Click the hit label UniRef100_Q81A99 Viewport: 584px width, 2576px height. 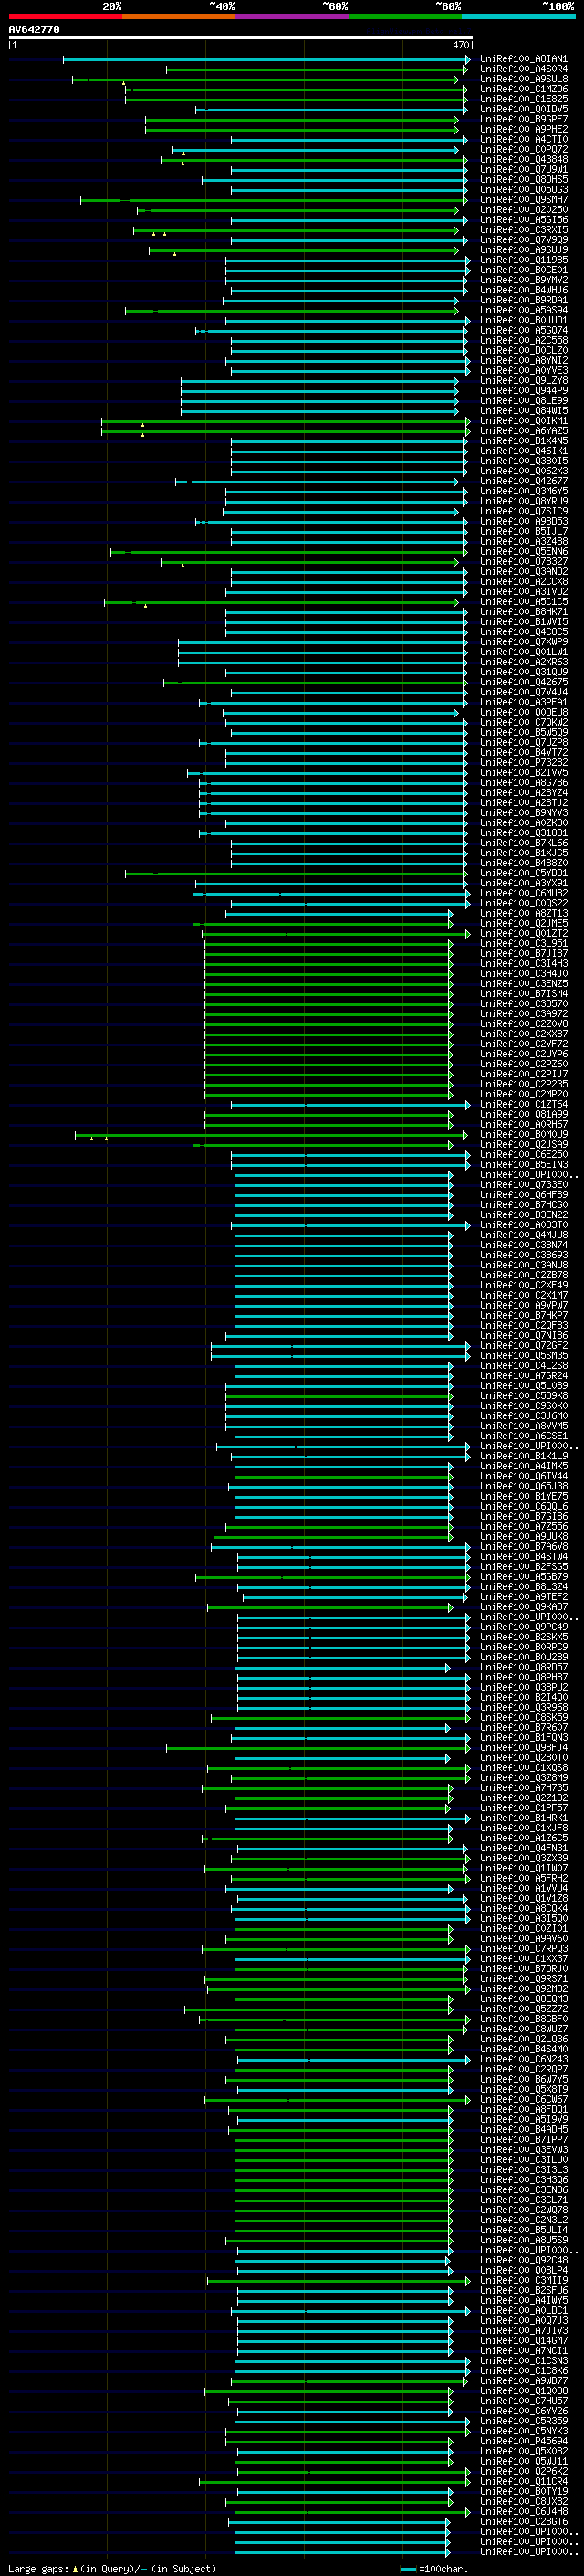pos(524,1115)
